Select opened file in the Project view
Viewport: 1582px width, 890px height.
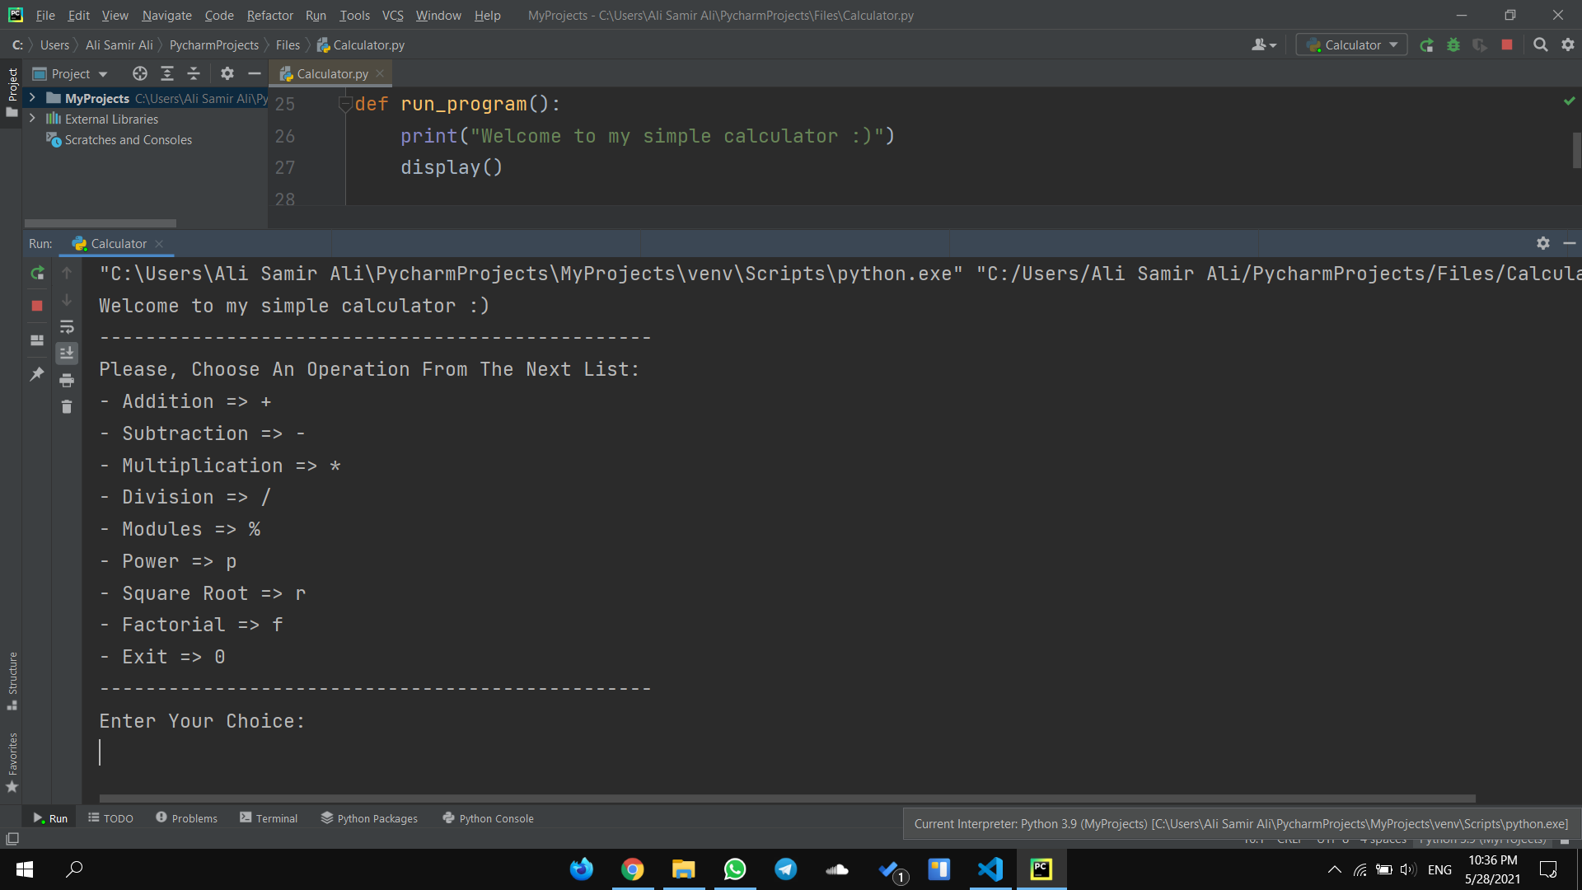tap(139, 73)
